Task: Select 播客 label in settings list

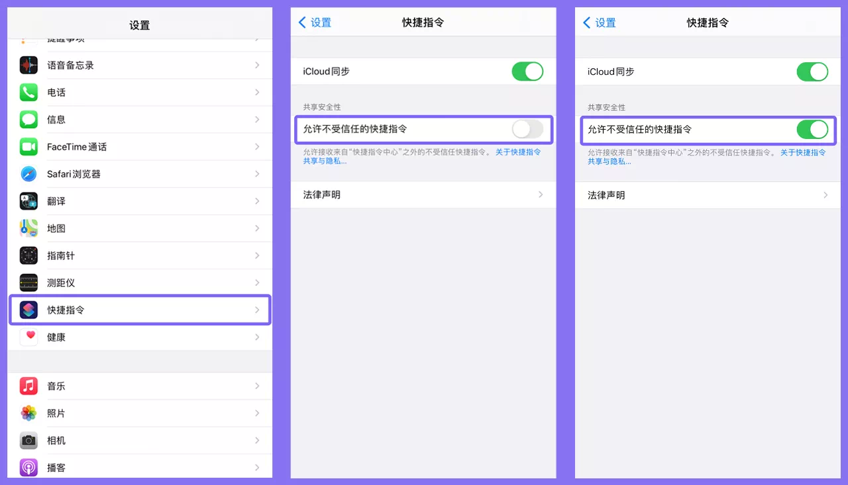Action: 56,467
